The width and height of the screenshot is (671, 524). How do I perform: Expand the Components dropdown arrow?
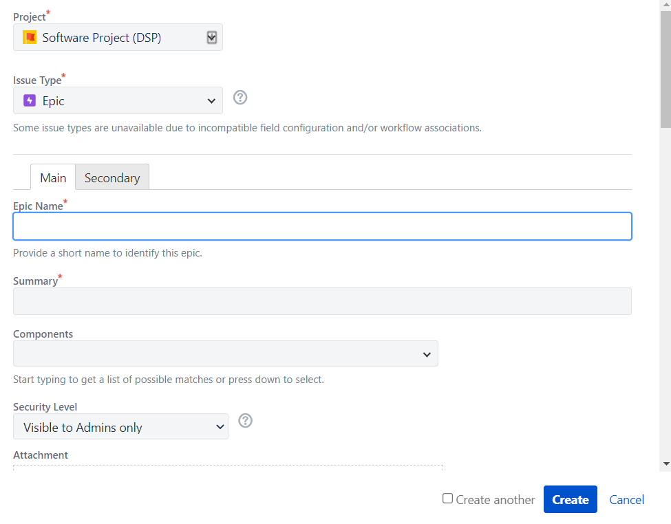point(427,355)
